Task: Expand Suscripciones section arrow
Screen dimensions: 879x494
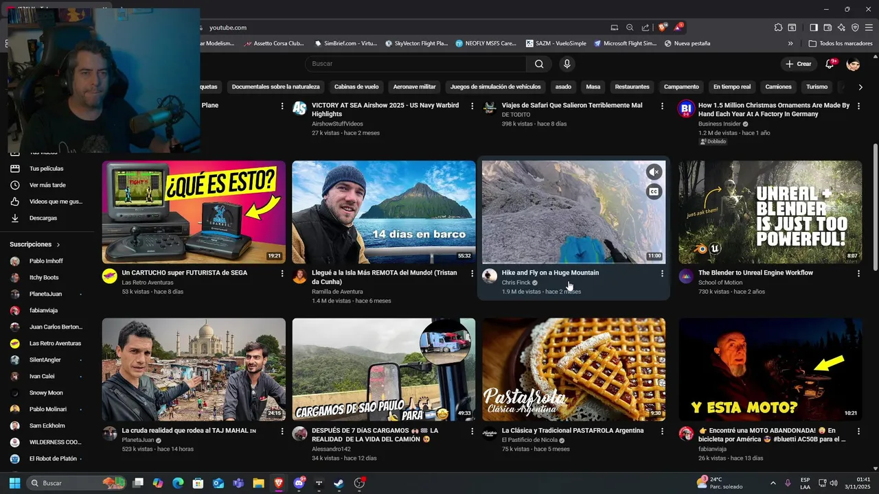Action: [x=58, y=245]
